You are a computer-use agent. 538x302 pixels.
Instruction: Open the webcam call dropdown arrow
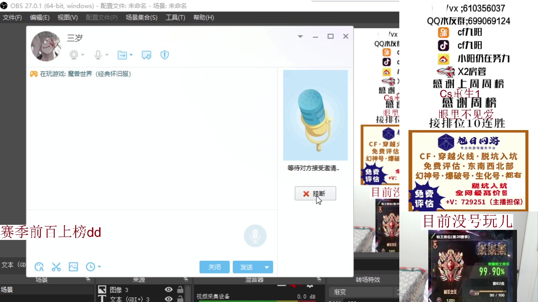(x=83, y=55)
